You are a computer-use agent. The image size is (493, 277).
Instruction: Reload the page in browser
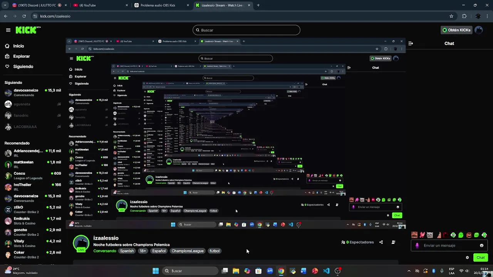tap(24, 16)
